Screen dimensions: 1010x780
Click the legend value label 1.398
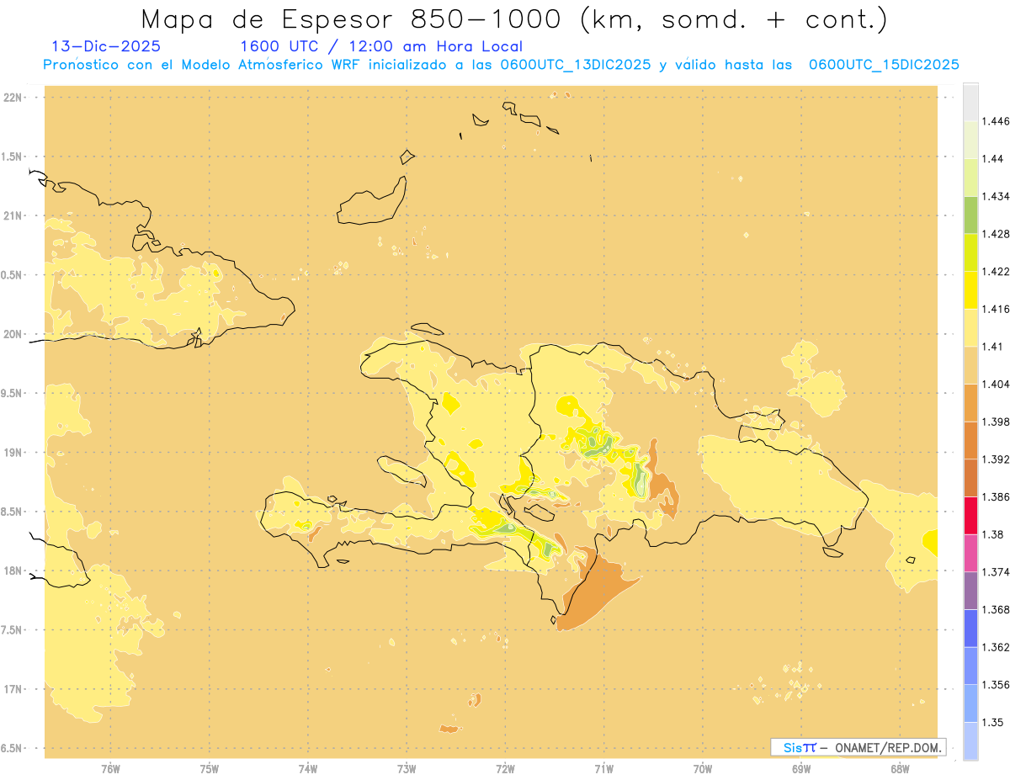click(x=995, y=422)
